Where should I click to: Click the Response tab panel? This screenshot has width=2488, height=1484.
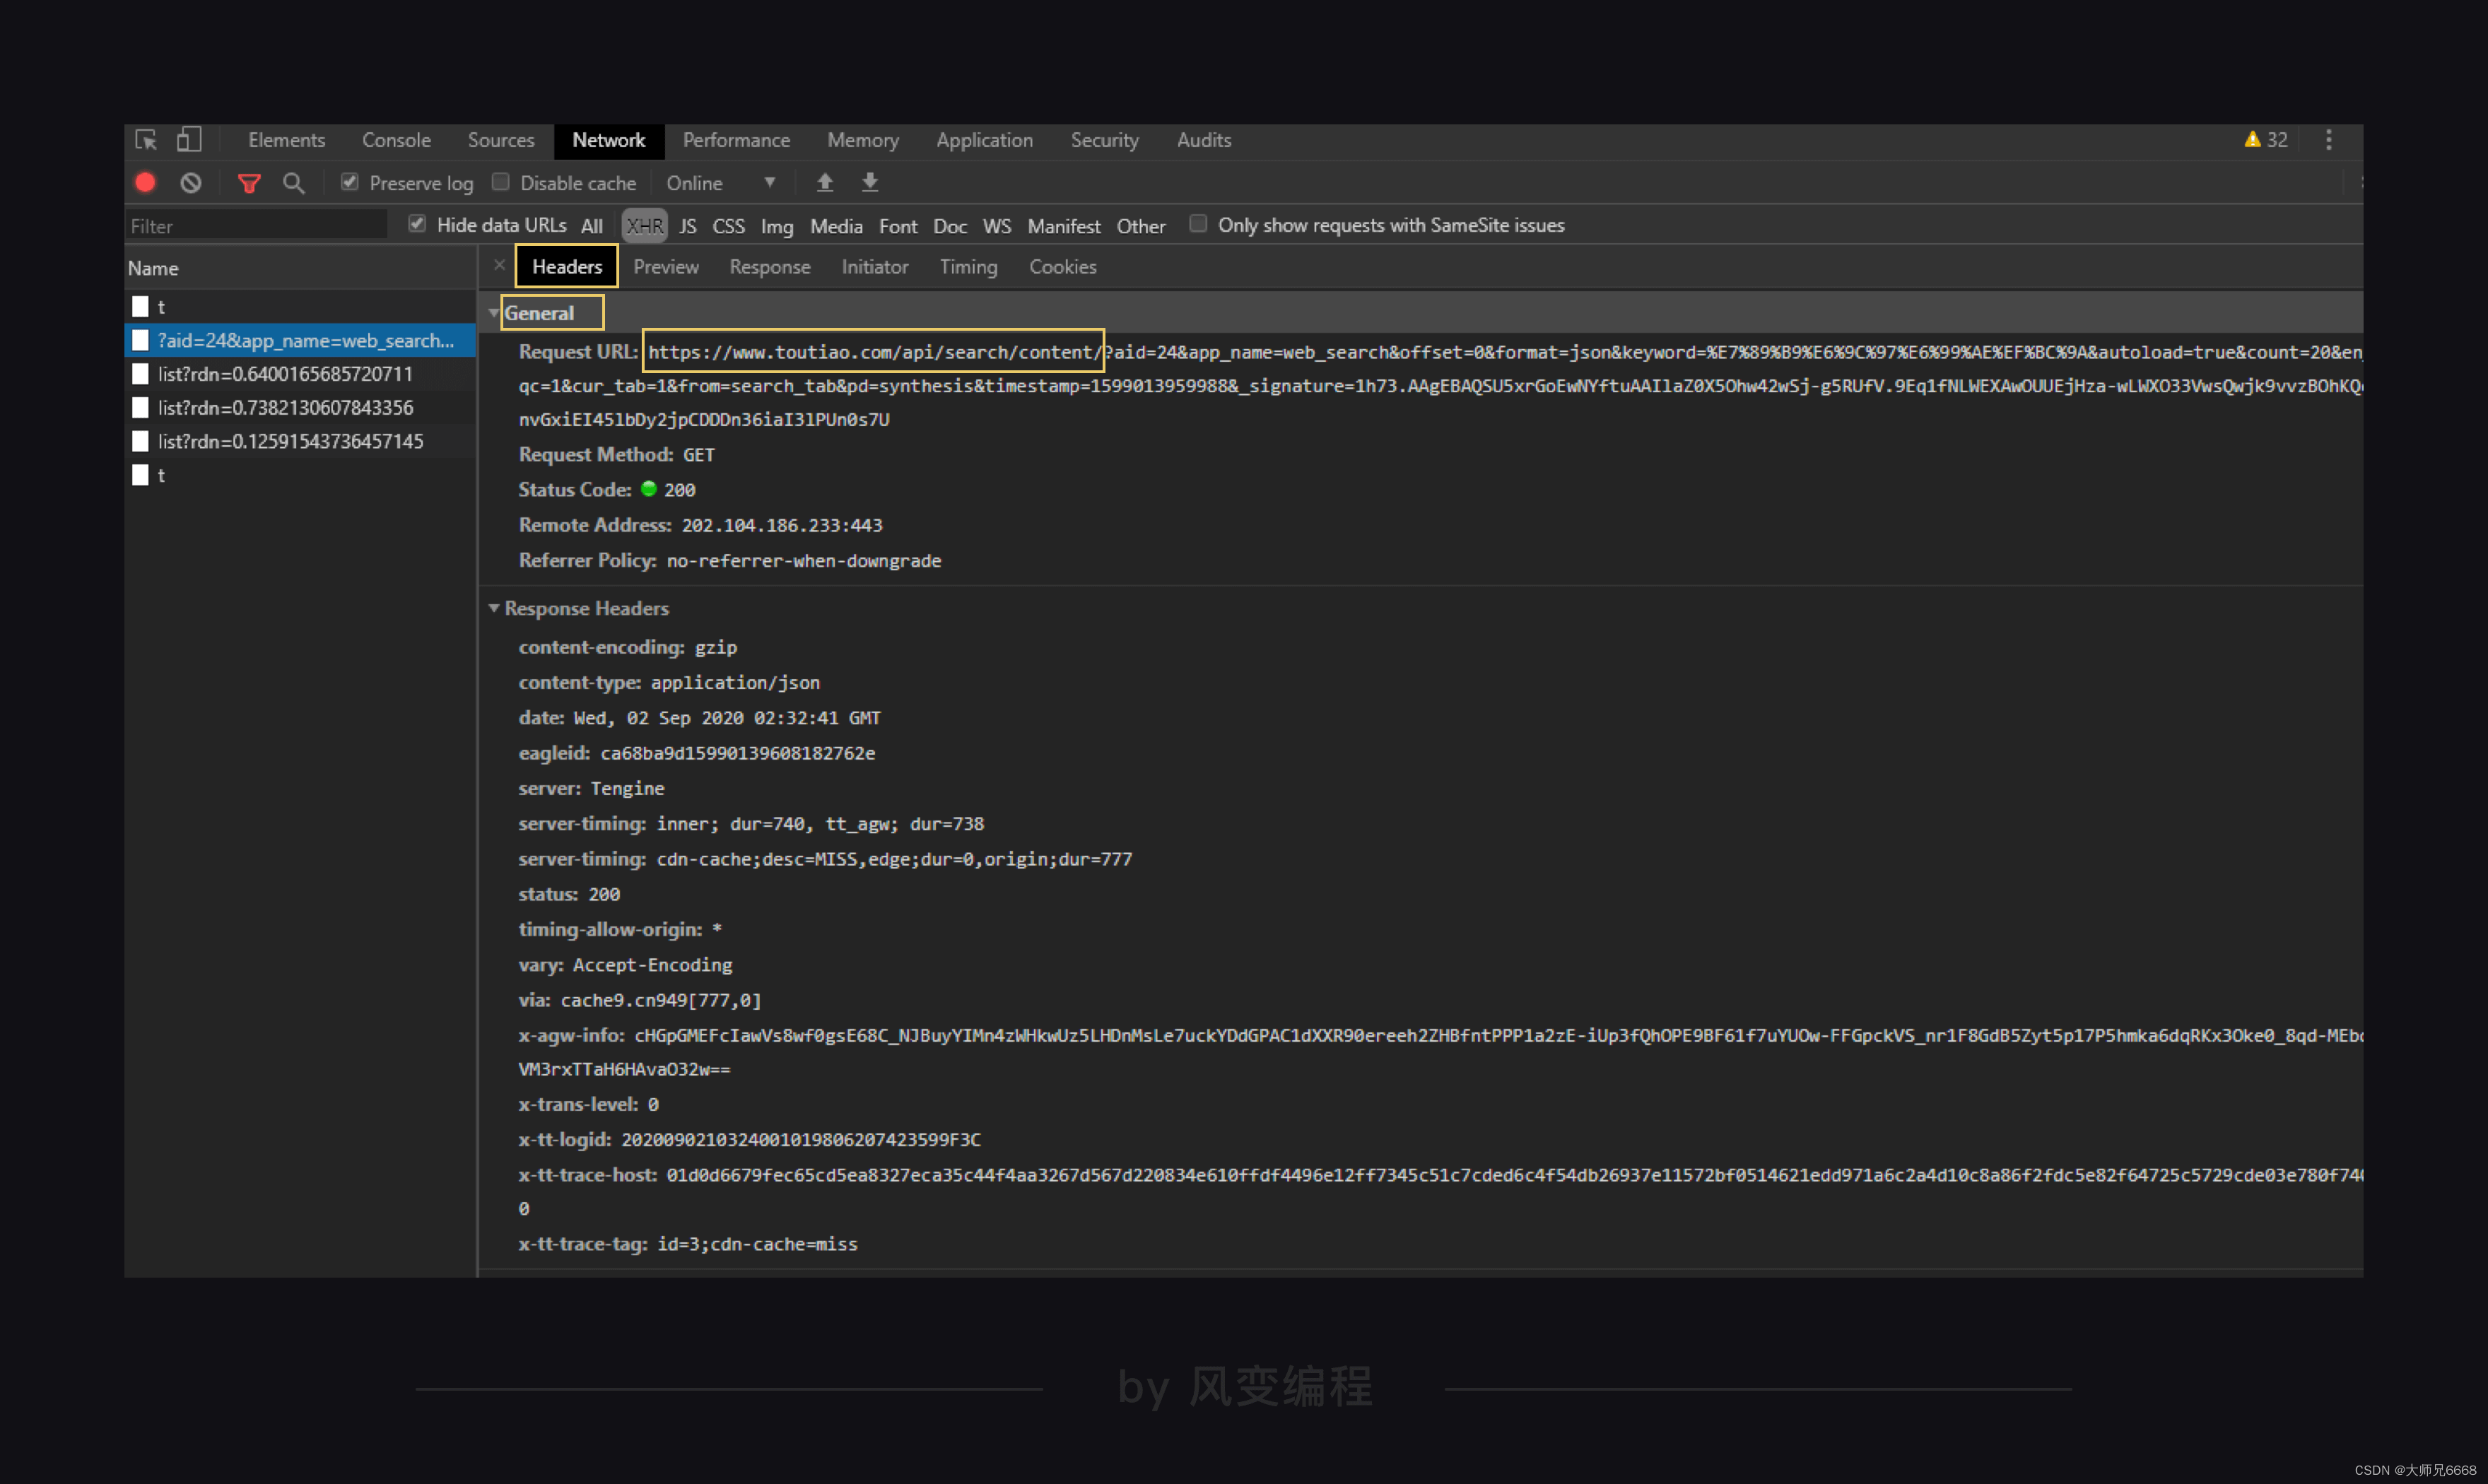(769, 267)
